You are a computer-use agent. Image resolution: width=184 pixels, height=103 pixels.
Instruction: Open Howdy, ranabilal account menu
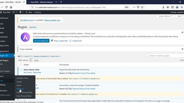point(177,12)
